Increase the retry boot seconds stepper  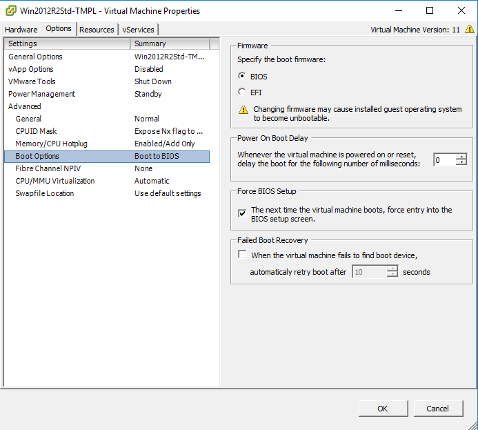click(x=392, y=268)
